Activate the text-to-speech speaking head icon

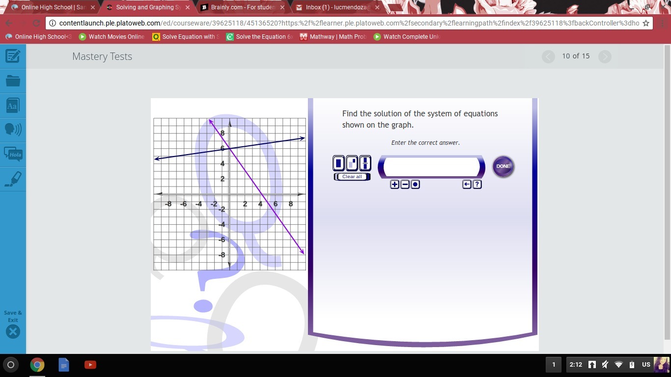tap(13, 129)
